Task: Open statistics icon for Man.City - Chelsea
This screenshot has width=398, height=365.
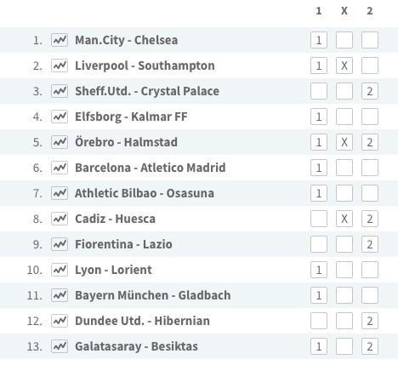Action: (x=60, y=40)
